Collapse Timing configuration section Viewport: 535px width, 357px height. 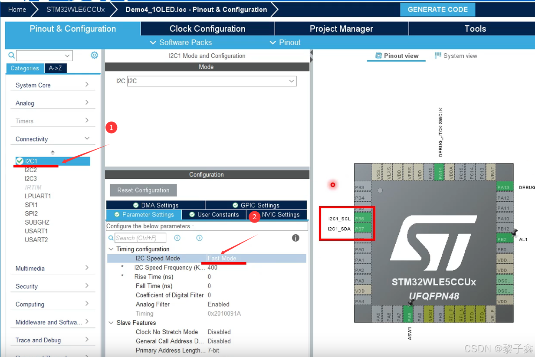[x=112, y=249]
